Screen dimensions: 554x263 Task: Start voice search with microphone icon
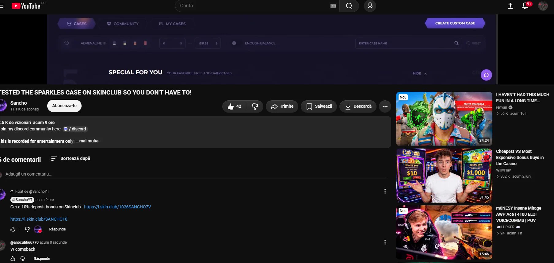pyautogui.click(x=370, y=6)
